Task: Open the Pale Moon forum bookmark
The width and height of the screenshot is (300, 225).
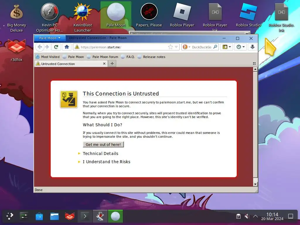Action: pos(103,57)
